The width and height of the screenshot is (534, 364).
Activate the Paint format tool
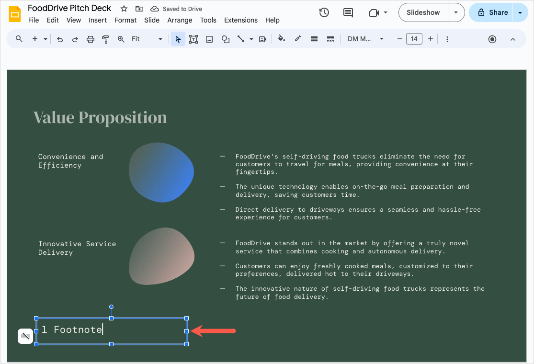[105, 39]
